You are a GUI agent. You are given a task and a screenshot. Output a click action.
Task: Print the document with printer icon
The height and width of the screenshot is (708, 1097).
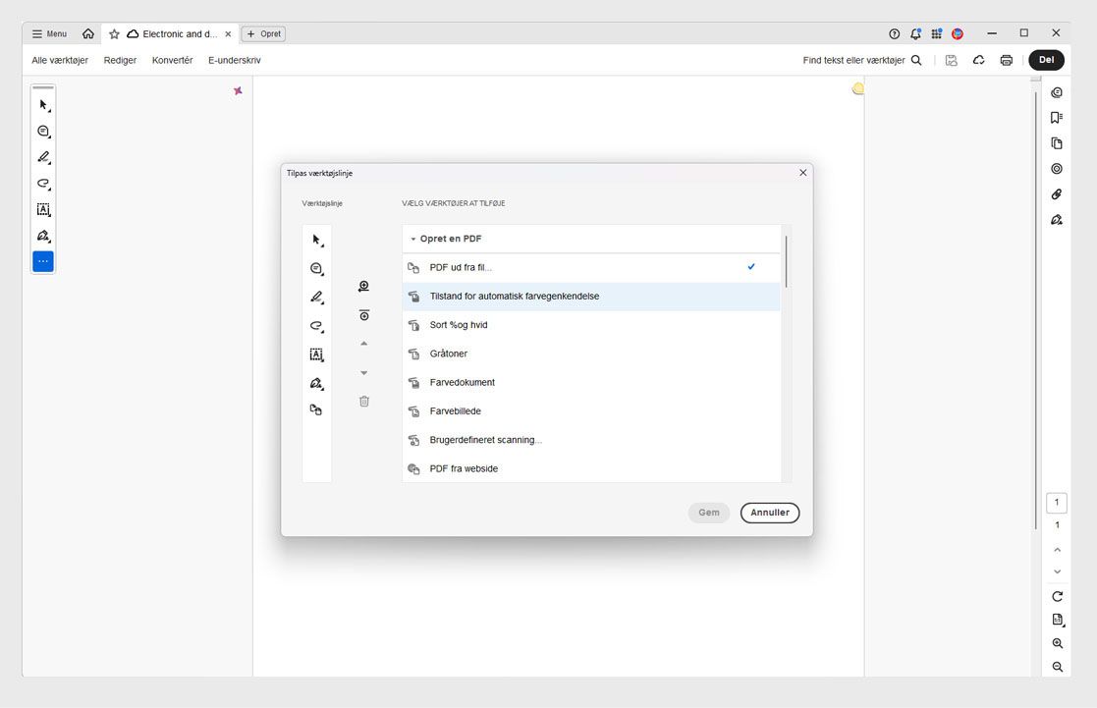click(1006, 60)
